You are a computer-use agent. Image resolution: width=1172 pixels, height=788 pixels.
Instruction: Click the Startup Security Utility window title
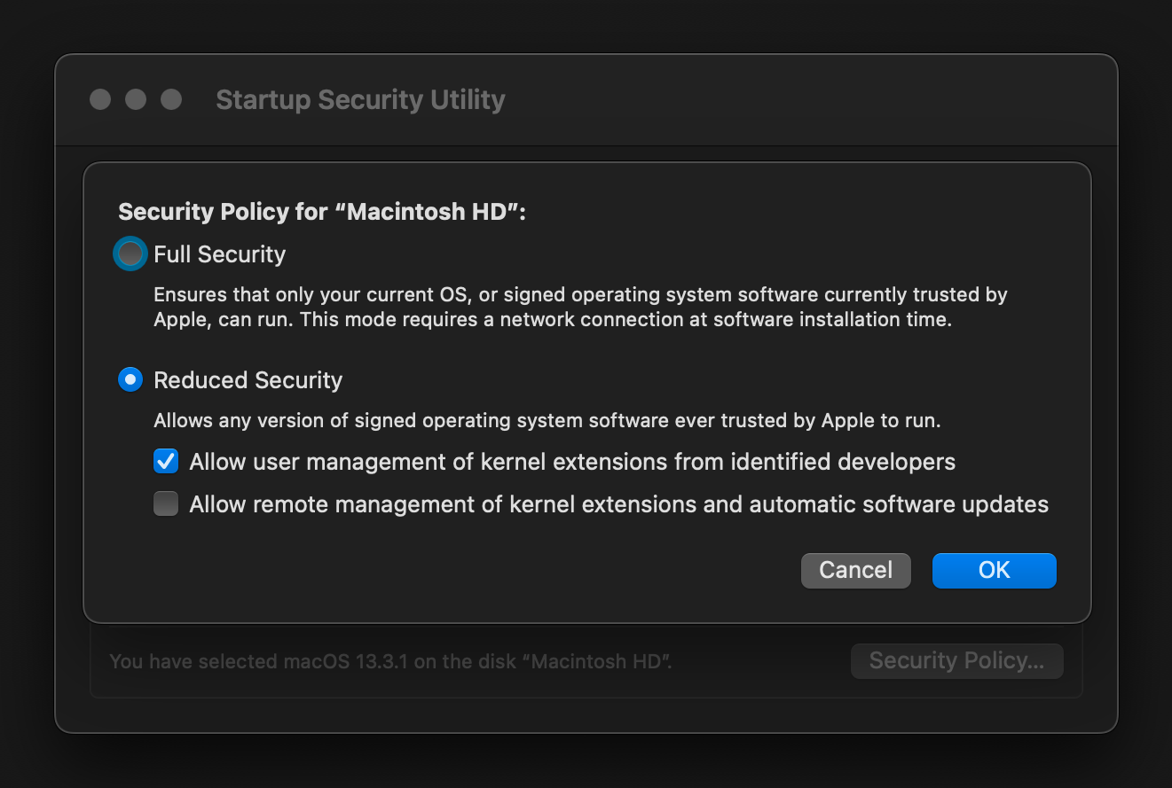click(360, 99)
